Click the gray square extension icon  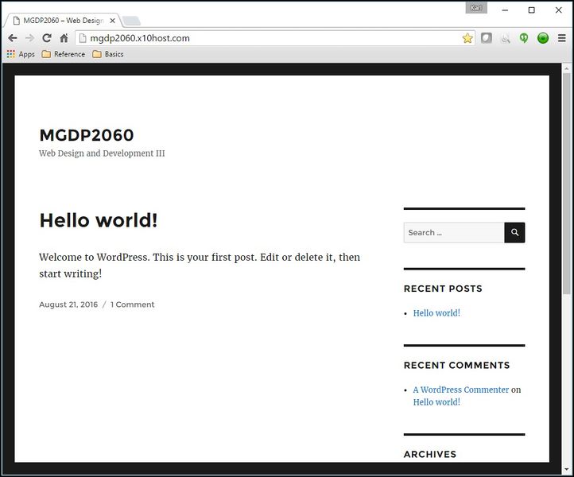(x=486, y=37)
